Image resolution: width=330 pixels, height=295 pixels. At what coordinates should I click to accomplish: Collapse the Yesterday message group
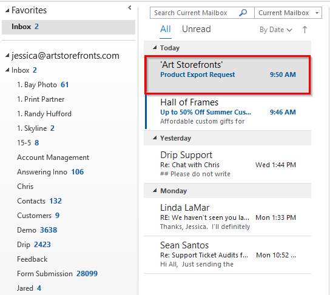pos(155,138)
